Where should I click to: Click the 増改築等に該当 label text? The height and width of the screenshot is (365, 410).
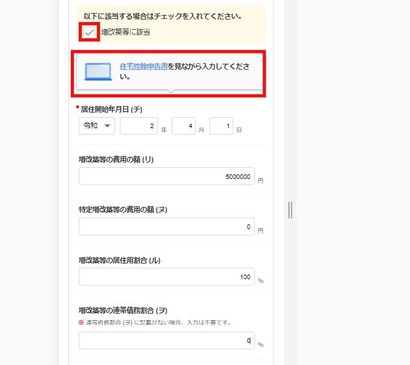(x=126, y=32)
